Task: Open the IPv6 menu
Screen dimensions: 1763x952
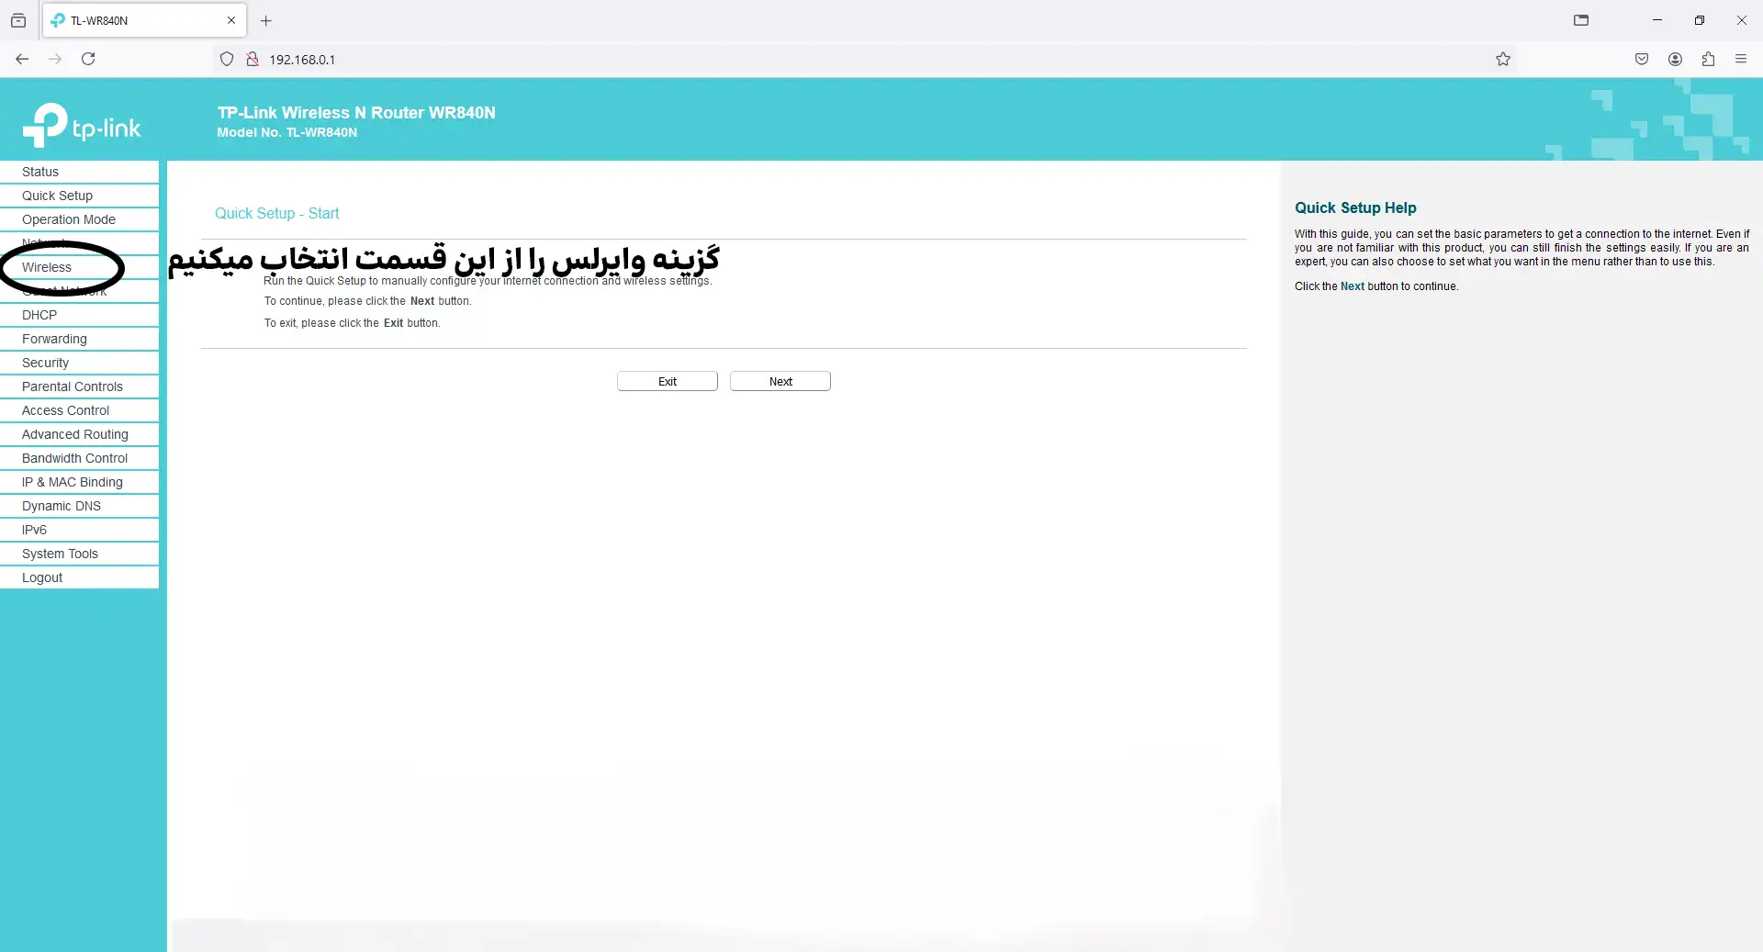Action: (x=79, y=530)
